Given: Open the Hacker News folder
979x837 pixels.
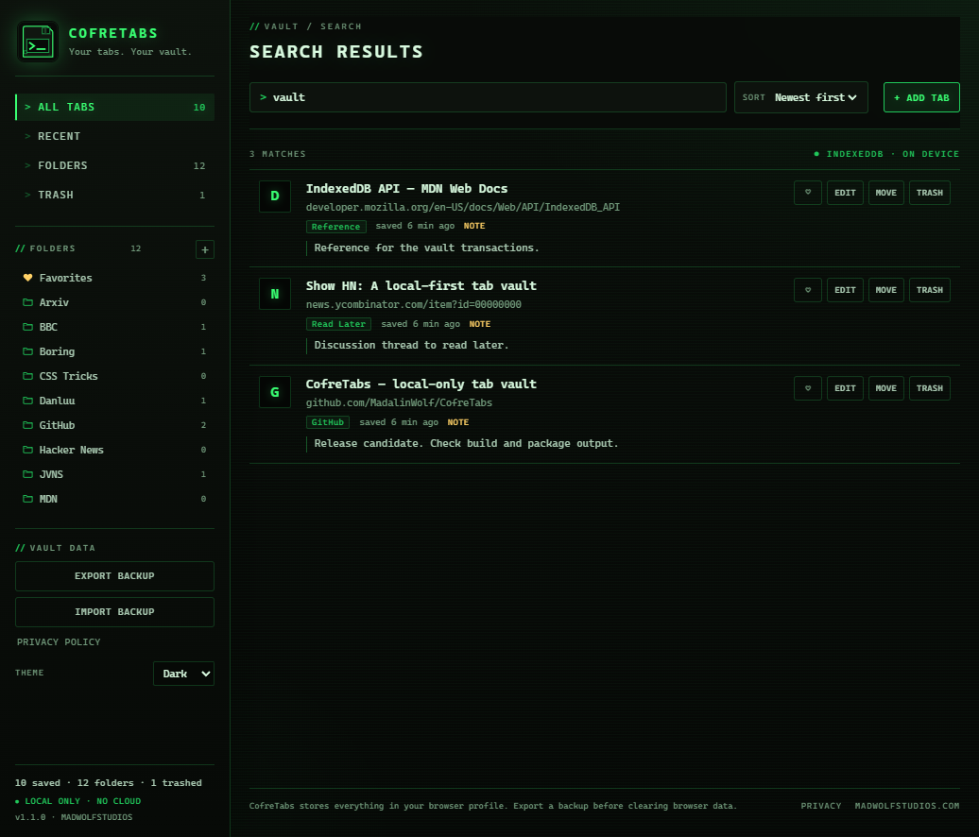Looking at the screenshot, I should pos(114,450).
